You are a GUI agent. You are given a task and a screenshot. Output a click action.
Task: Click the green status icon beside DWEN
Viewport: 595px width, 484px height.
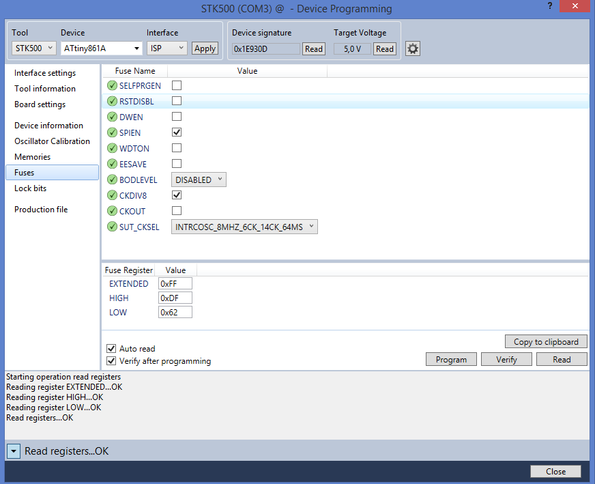[x=112, y=117]
